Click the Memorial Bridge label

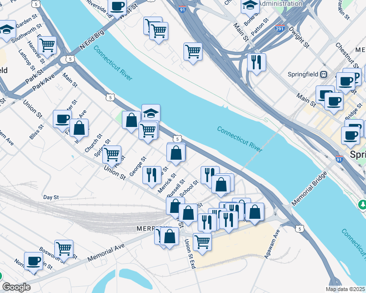(x=309, y=188)
